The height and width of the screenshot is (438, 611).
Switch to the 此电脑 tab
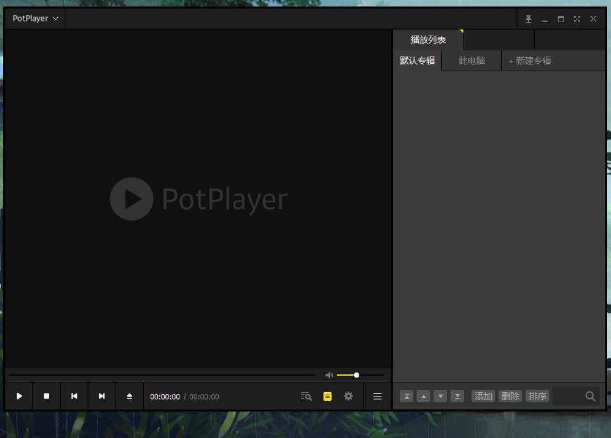pos(472,60)
